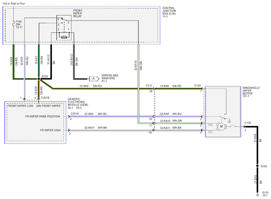Screen dimensions: 271x199
Task: Click the circuit breaker symbol beside motor
Action: pyautogui.click(x=233, y=126)
